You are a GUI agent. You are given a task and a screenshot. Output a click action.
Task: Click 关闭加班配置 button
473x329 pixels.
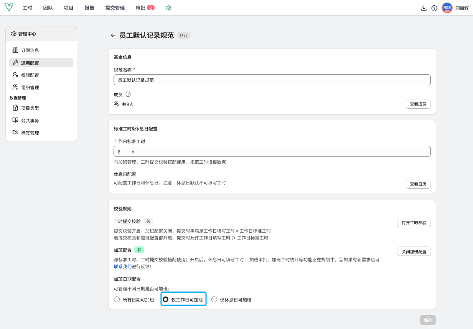414,252
